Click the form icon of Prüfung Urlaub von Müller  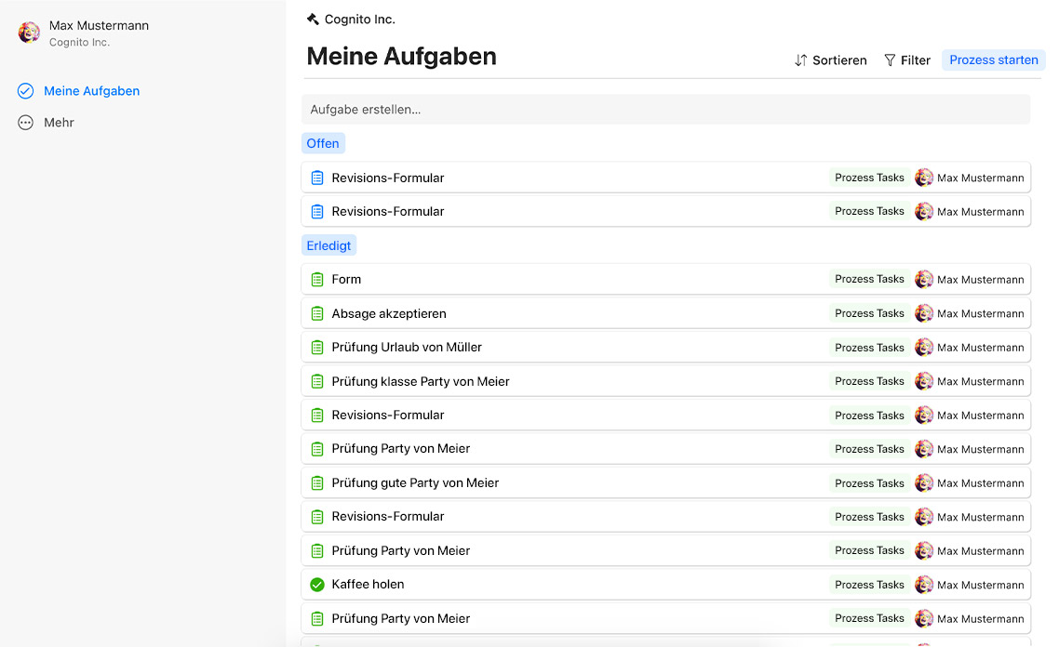316,348
